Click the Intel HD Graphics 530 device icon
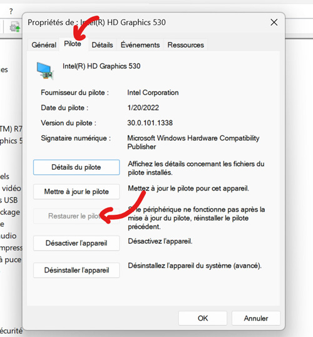 (x=45, y=71)
